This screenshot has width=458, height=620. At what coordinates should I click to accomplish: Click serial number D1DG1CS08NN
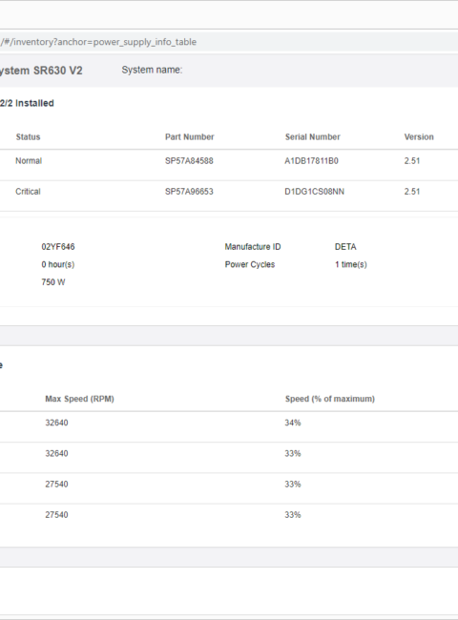click(x=315, y=192)
